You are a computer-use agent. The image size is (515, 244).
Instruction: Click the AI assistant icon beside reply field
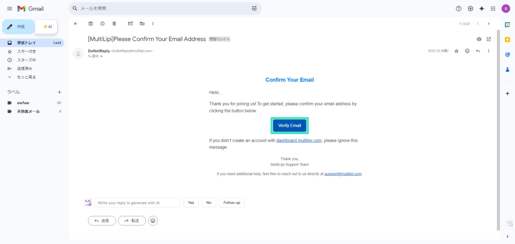coord(88,202)
